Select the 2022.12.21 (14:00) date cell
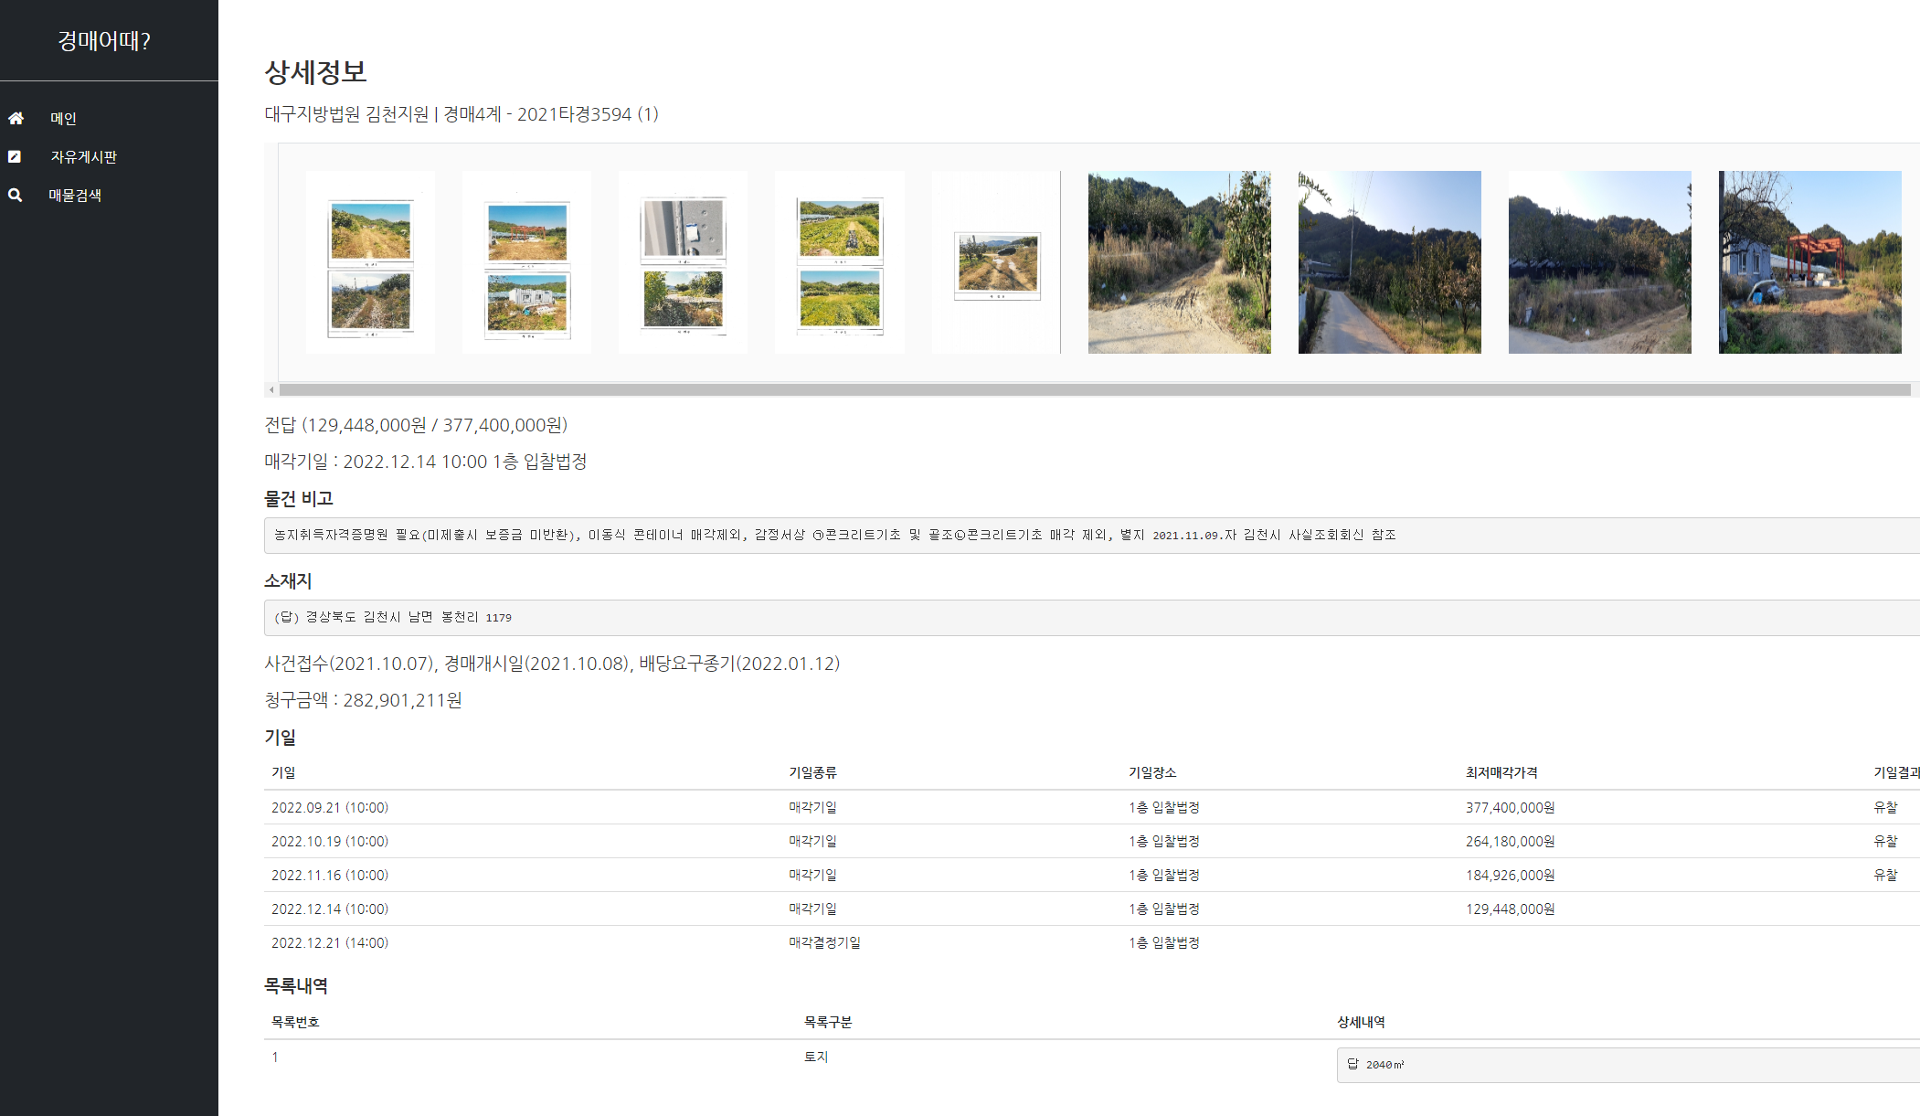 click(330, 943)
